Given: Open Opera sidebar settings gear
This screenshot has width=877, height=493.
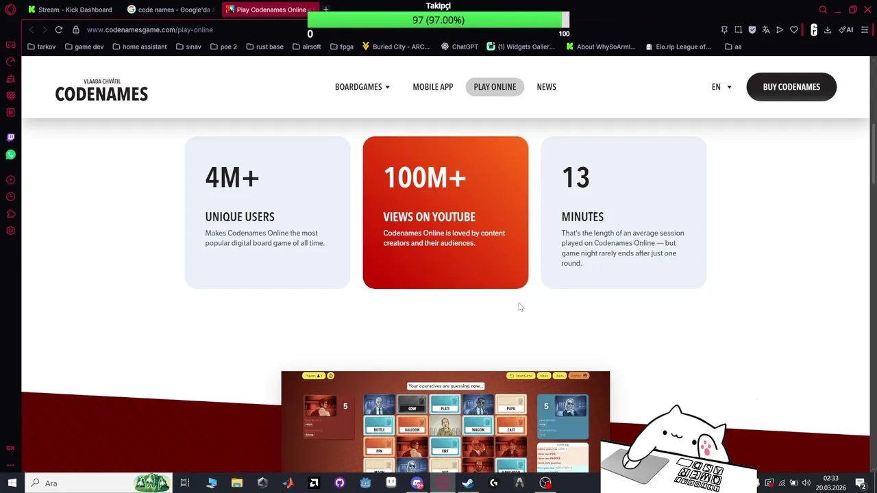Looking at the screenshot, I should (x=10, y=231).
